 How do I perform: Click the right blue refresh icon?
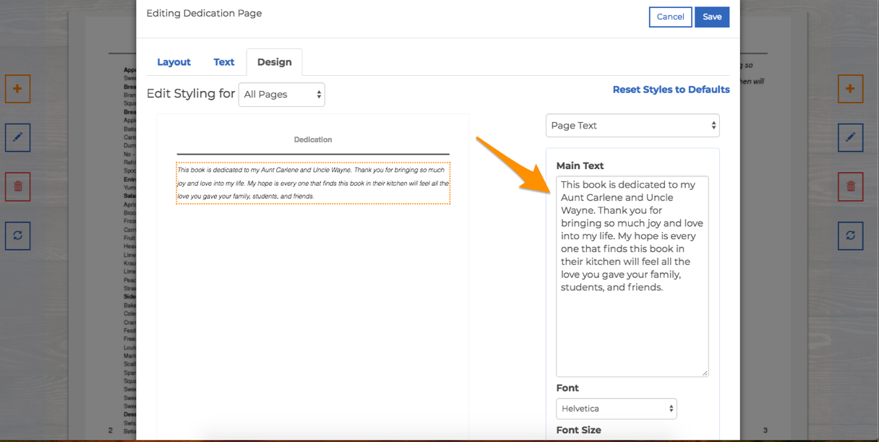[850, 235]
